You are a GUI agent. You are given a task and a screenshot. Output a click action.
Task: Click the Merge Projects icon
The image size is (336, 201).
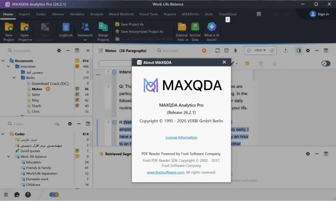tap(103, 27)
